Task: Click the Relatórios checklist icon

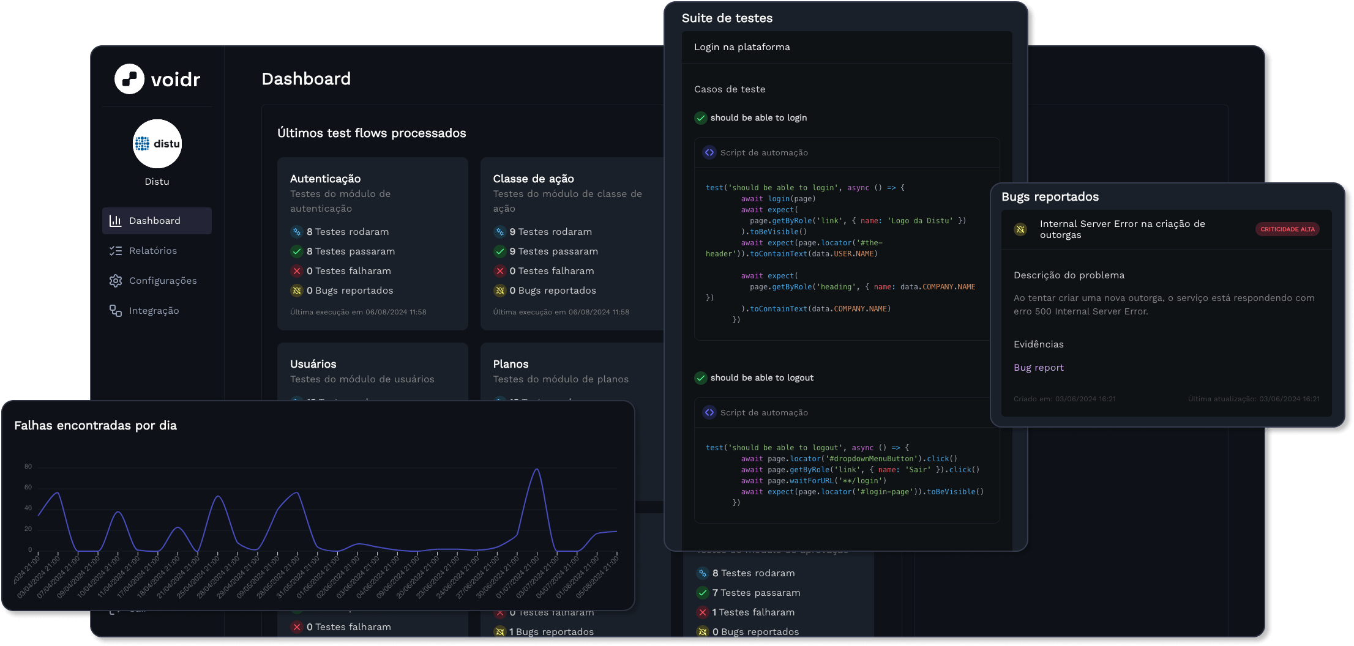Action: coord(116,251)
